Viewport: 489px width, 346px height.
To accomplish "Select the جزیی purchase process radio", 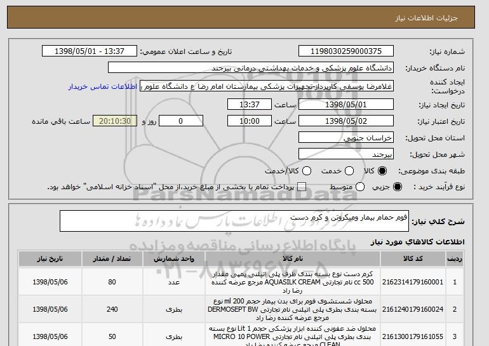I will tap(398, 187).
